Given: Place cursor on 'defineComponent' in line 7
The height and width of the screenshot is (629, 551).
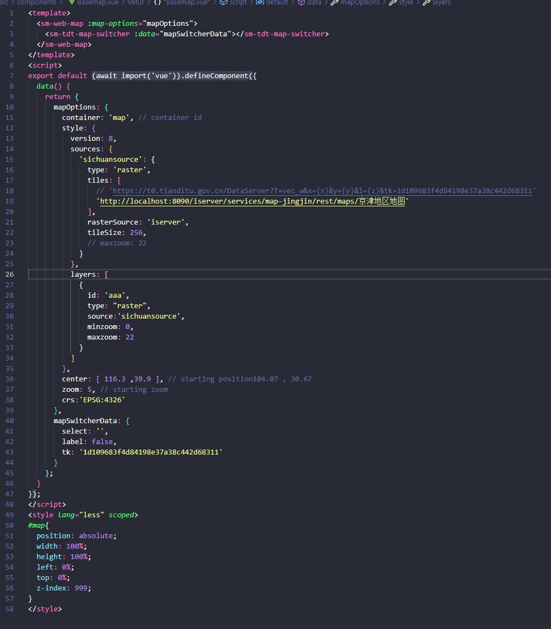Looking at the screenshot, I should [216, 76].
